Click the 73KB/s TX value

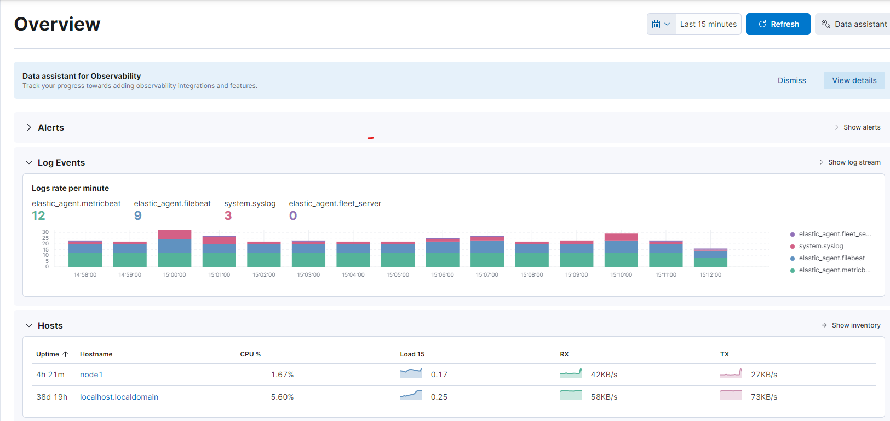pos(764,397)
